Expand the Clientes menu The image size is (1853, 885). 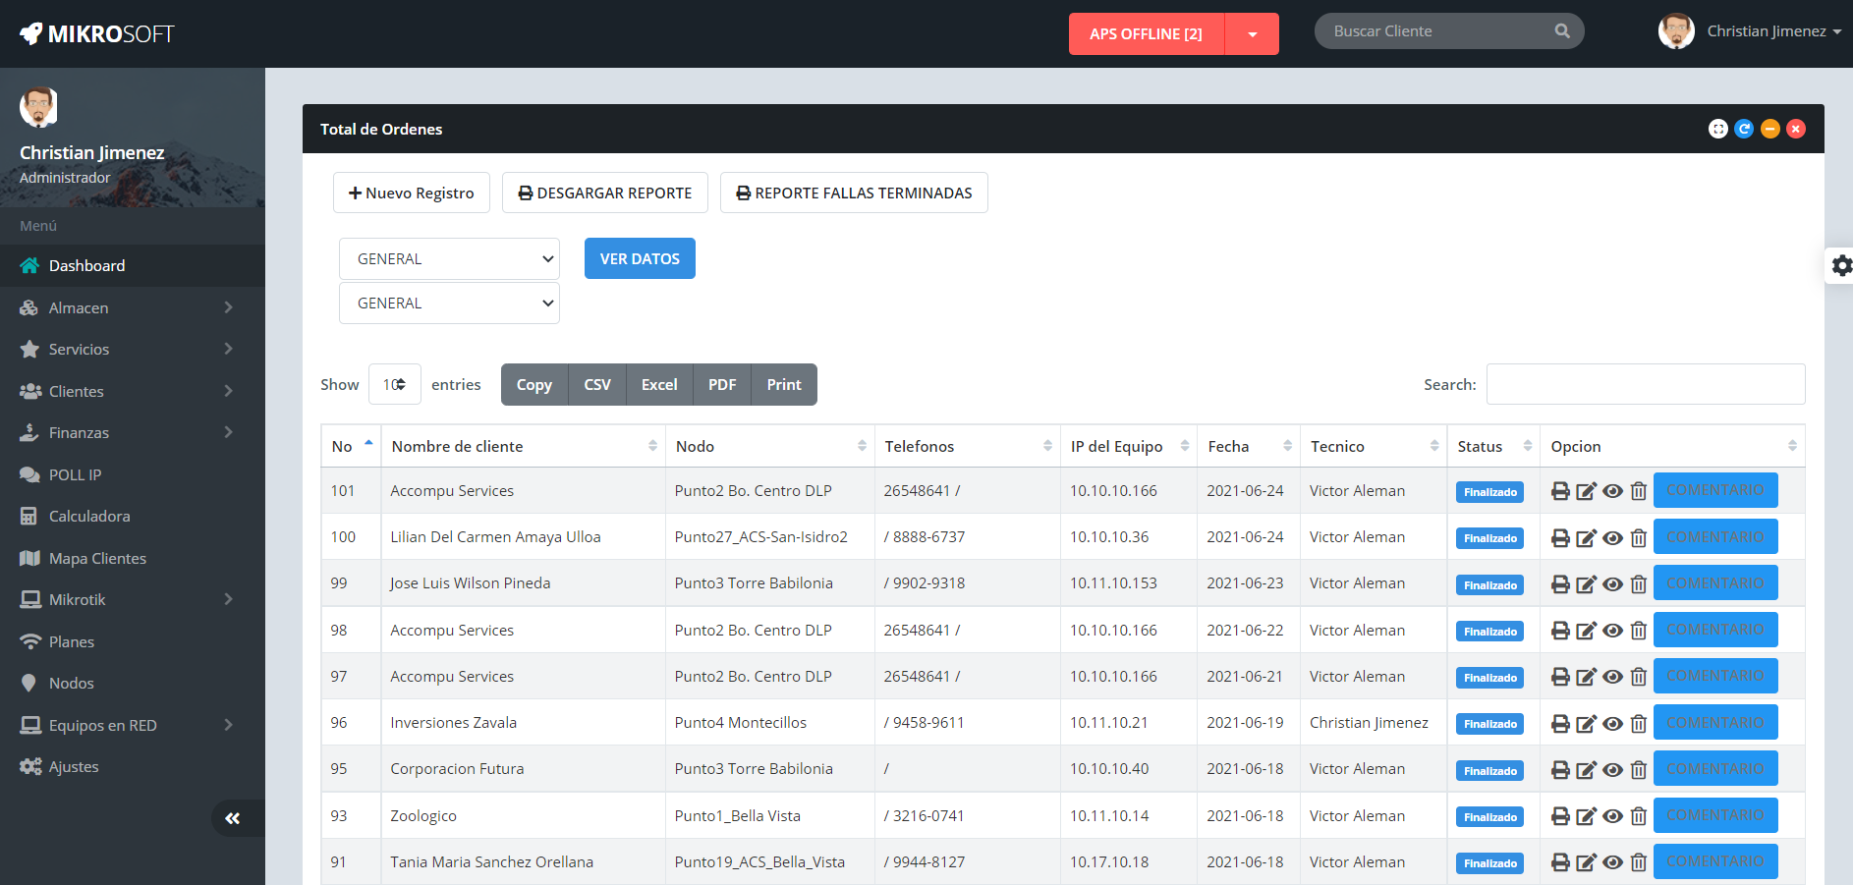[132, 391]
